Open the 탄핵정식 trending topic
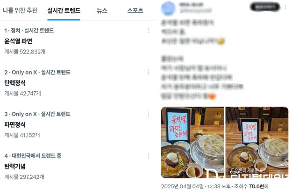299x190 pixels. pyautogui.click(x=15, y=83)
